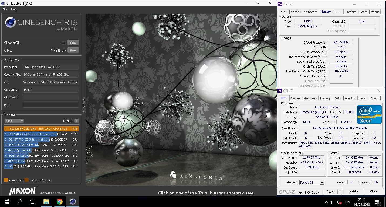The height and width of the screenshot is (207, 386).
Task: Run the CPU benchmark
Action: [73, 50]
